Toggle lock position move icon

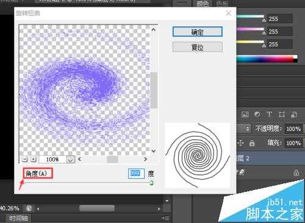point(240,143)
